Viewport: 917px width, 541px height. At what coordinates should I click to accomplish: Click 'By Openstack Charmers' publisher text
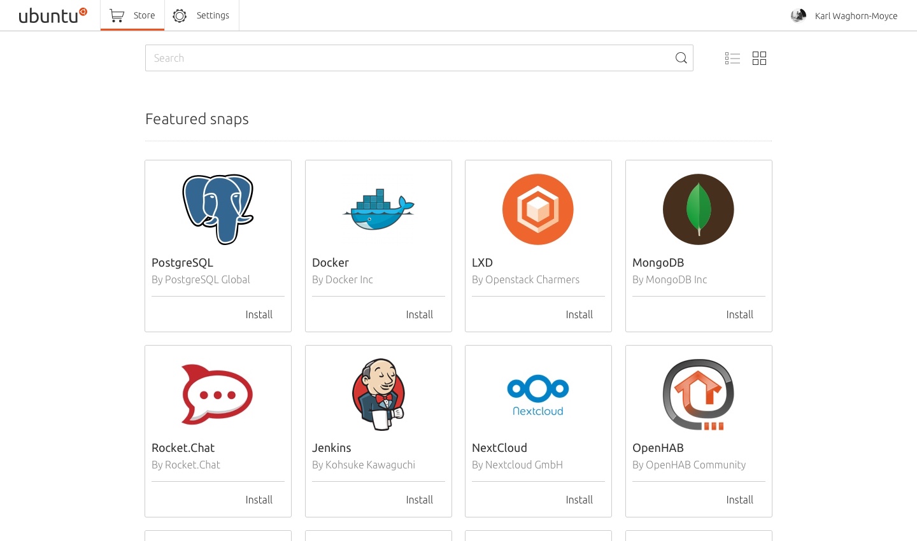[x=525, y=279]
